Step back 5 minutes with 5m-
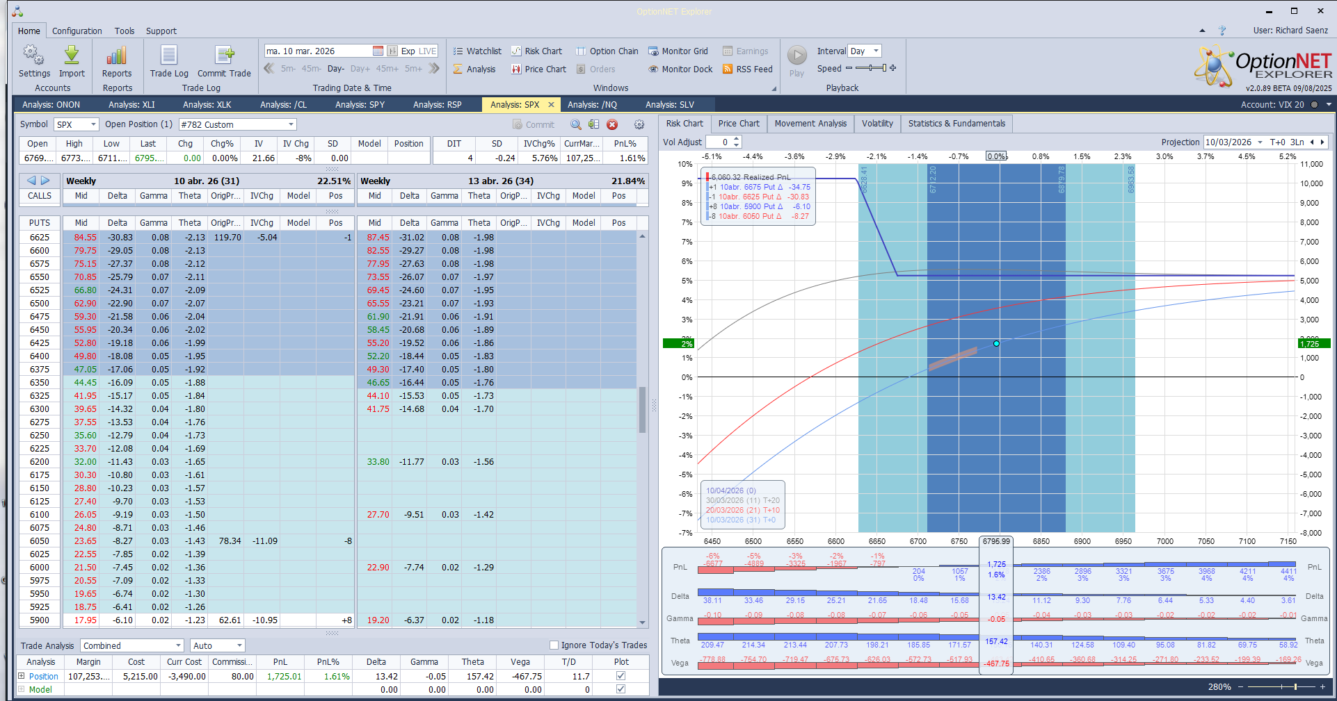The width and height of the screenshot is (1337, 701). tap(289, 69)
